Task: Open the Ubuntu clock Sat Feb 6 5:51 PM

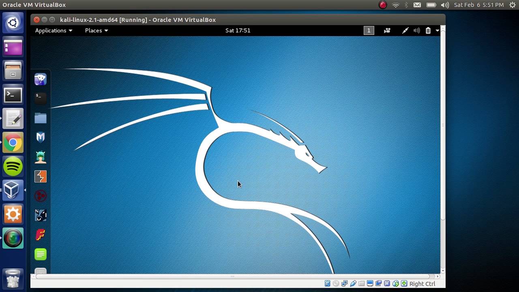Action: point(479,5)
